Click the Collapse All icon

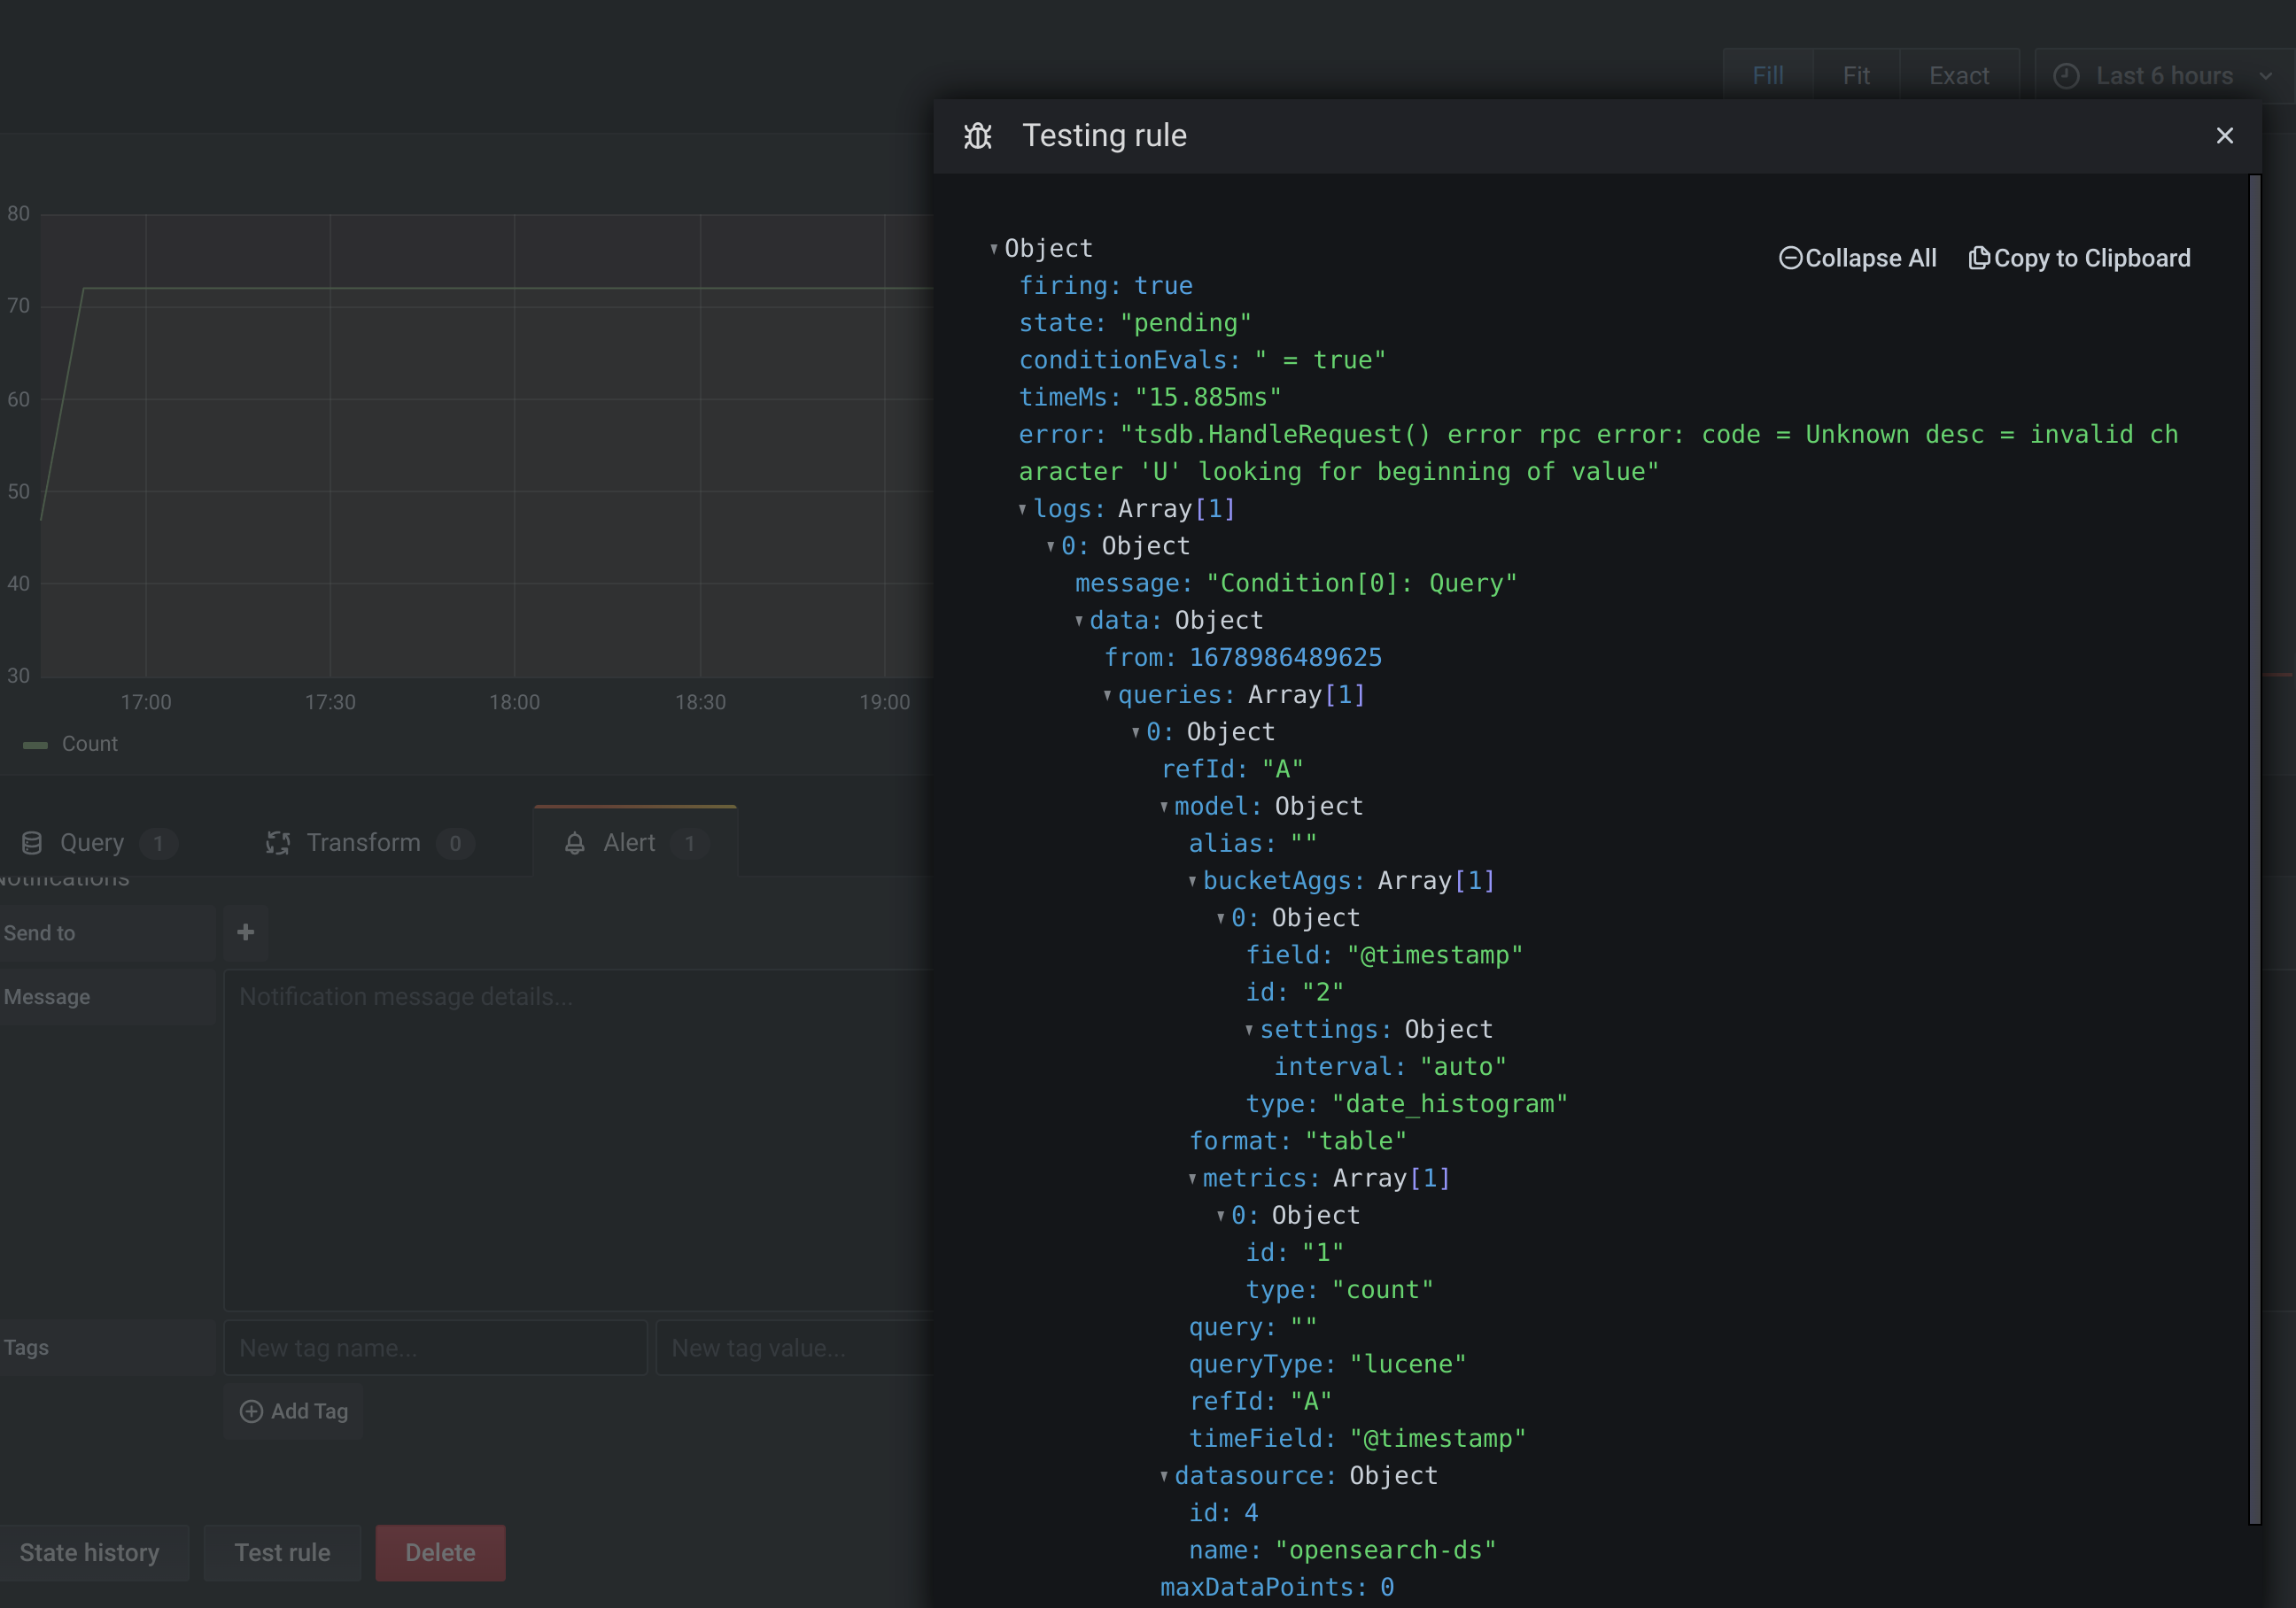(x=1790, y=258)
